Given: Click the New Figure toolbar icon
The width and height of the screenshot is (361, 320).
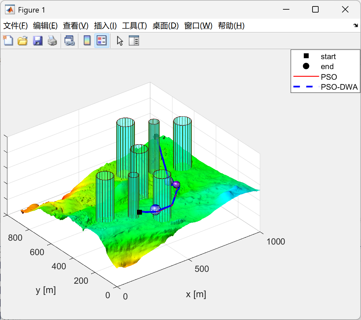Looking at the screenshot, I should tap(8, 41).
